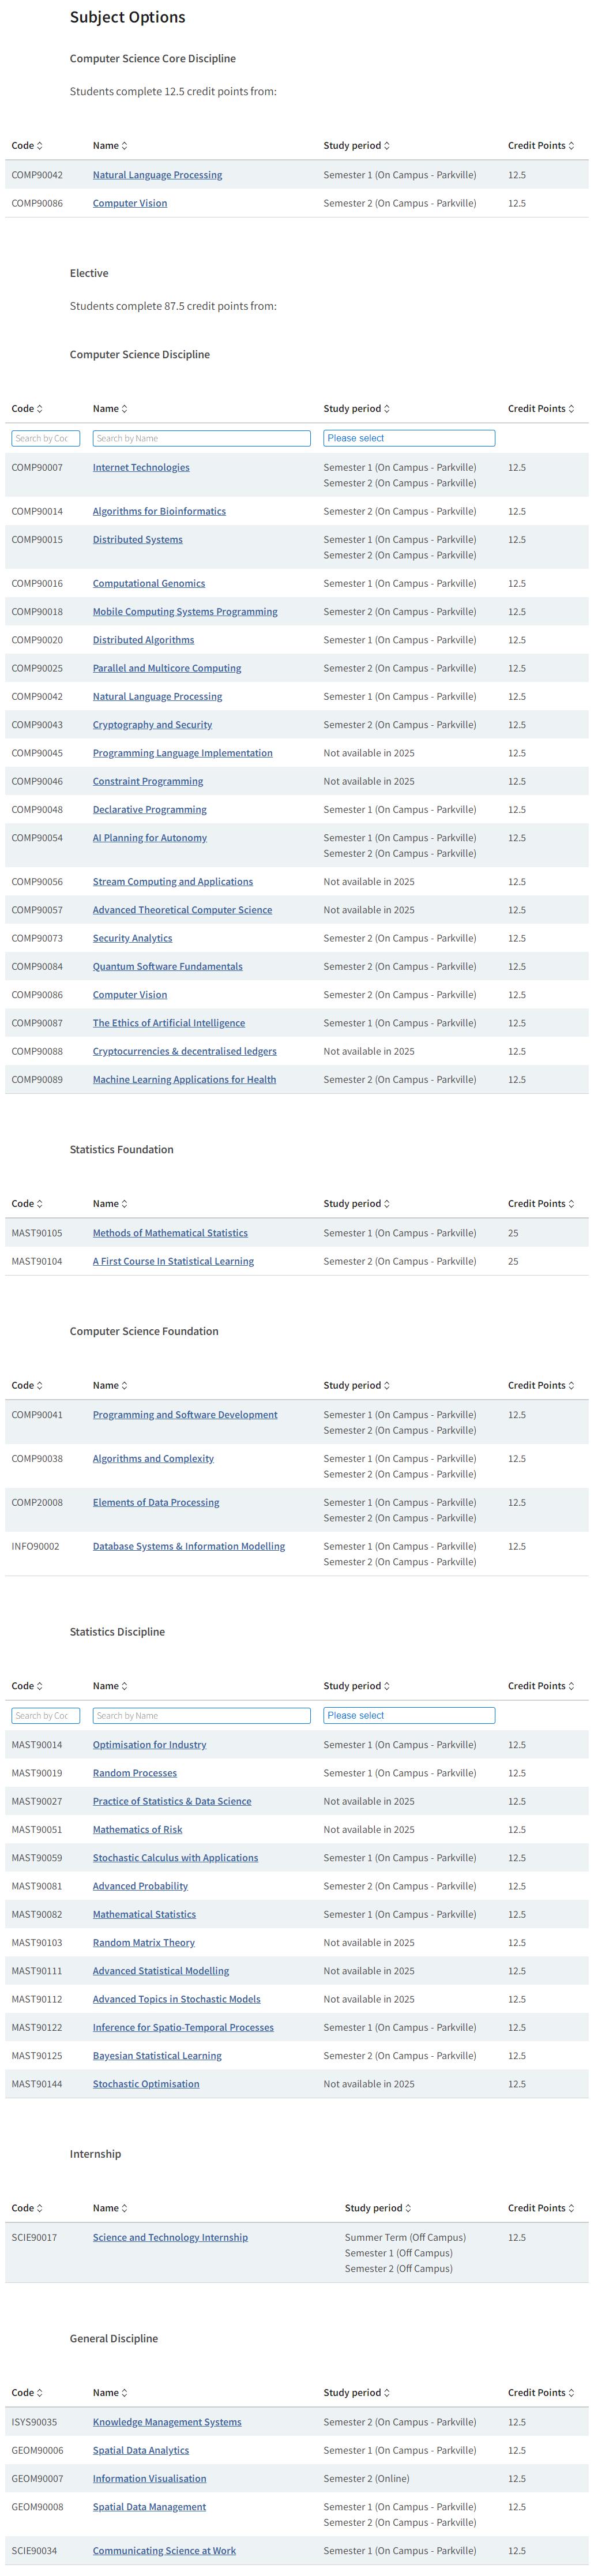The image size is (594, 2576).
Task: Click Name sort icon in Internship table
Action: pos(125,2208)
